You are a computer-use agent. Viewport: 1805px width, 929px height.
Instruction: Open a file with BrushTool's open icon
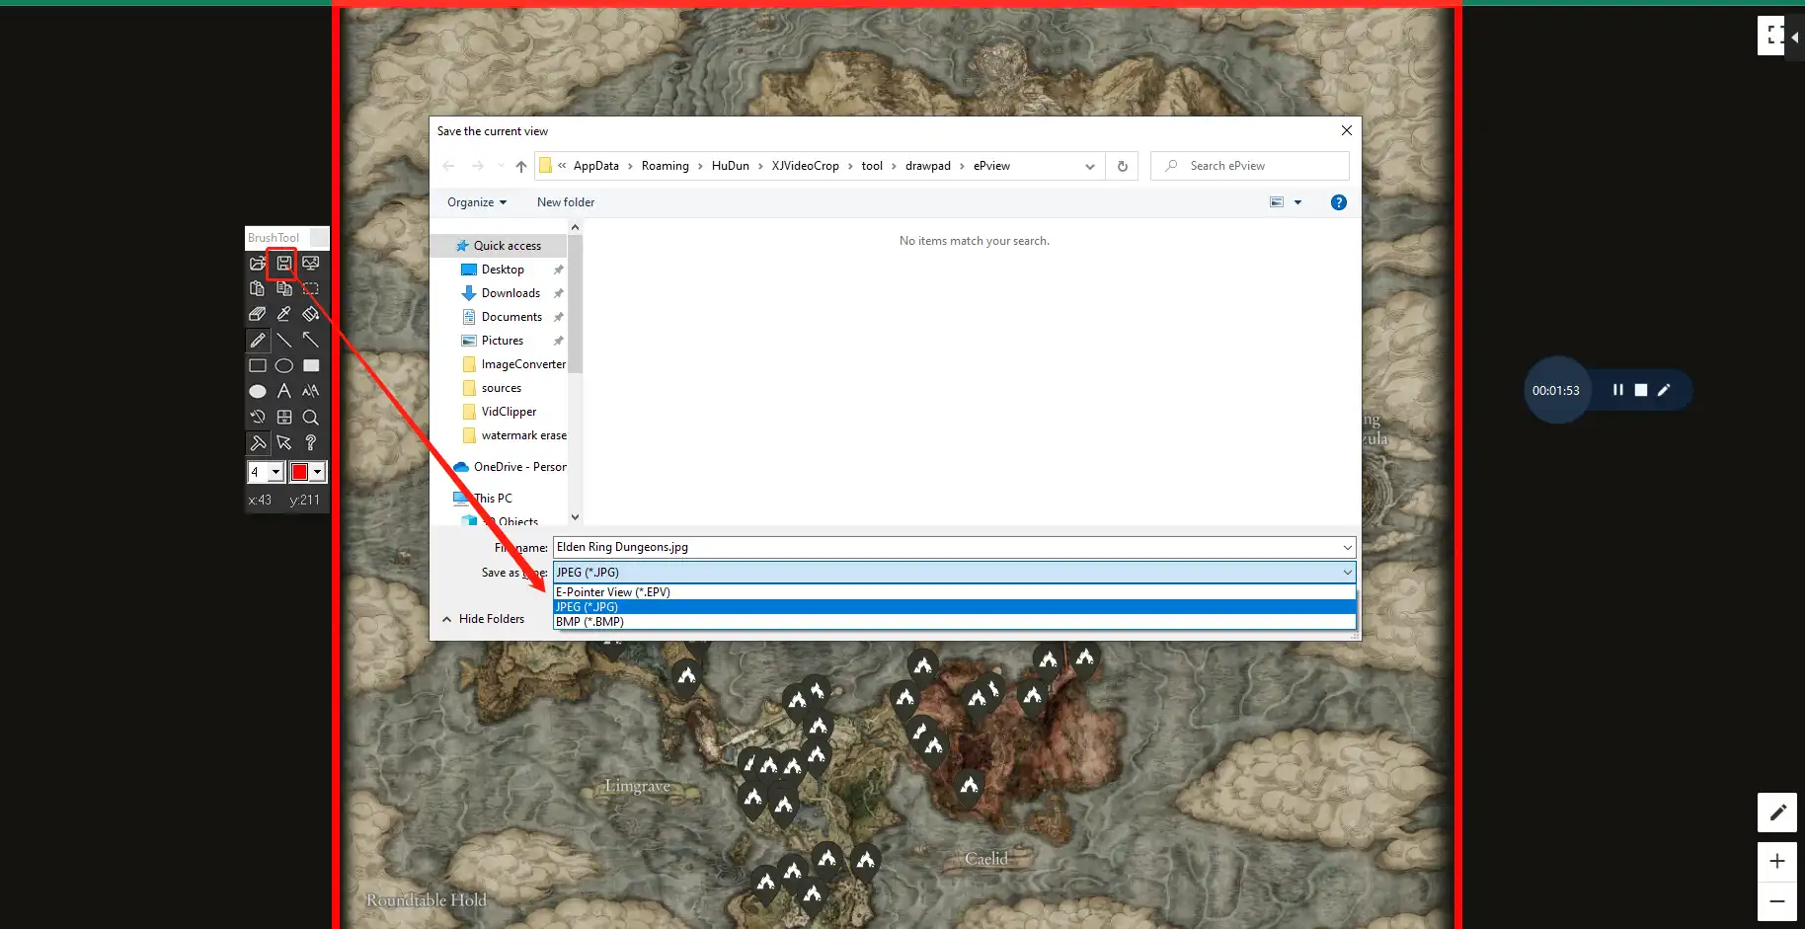pos(258,264)
